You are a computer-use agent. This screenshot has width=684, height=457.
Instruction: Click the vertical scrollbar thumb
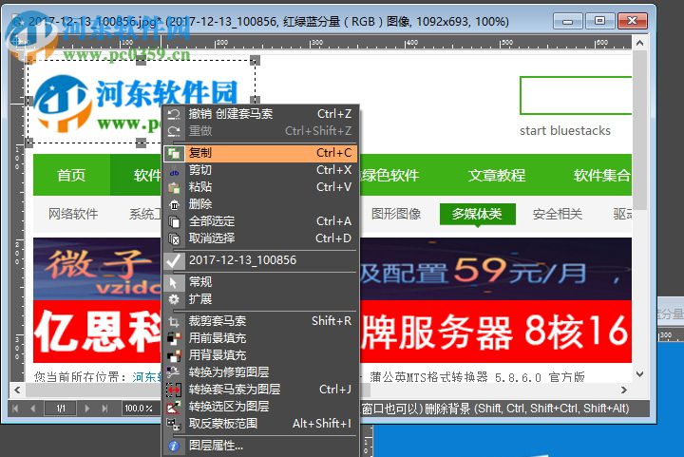click(639, 130)
